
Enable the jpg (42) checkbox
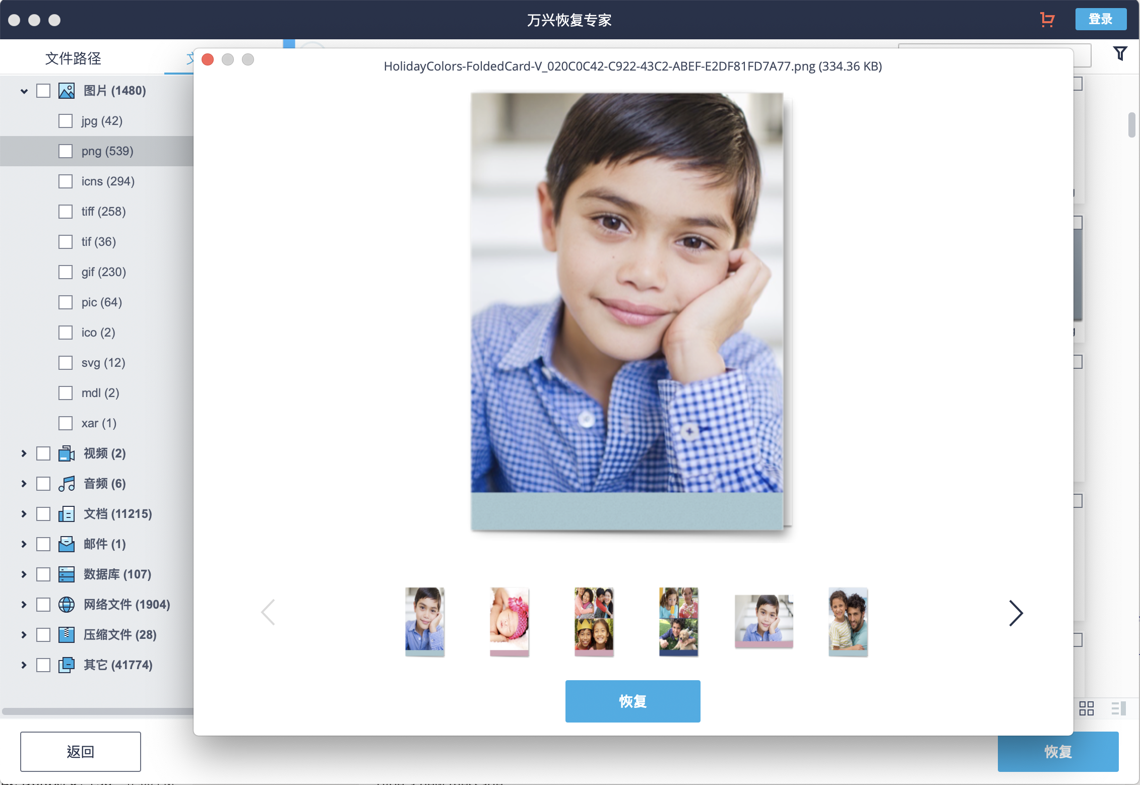[x=66, y=120]
